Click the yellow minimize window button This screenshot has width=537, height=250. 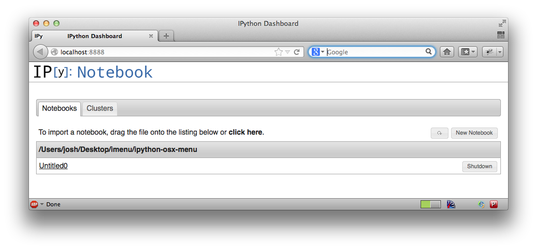(x=46, y=23)
